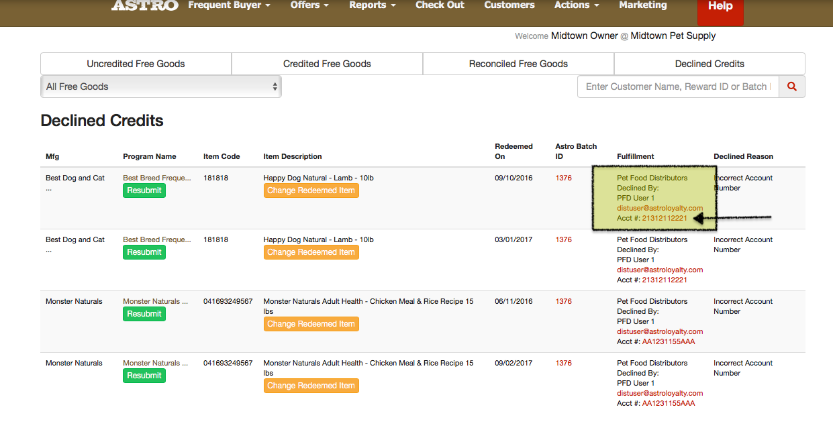Switch to Reconciled Free Goods tab
833x442 pixels.
518,64
